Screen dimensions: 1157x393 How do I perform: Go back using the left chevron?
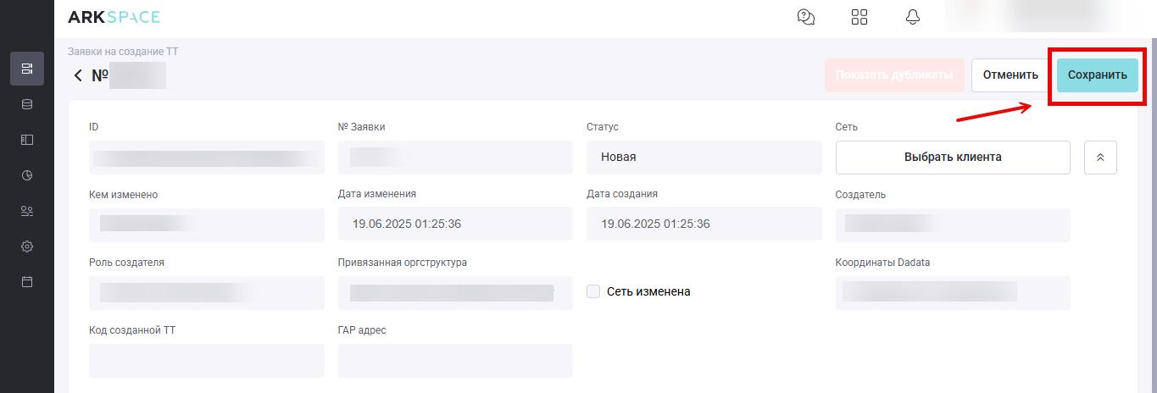[x=78, y=75]
